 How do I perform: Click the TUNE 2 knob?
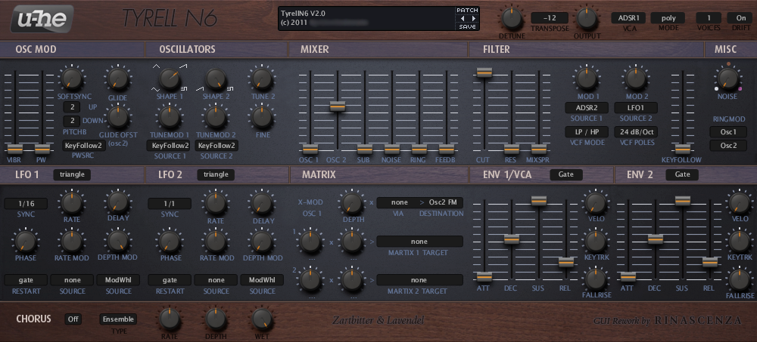tap(262, 78)
